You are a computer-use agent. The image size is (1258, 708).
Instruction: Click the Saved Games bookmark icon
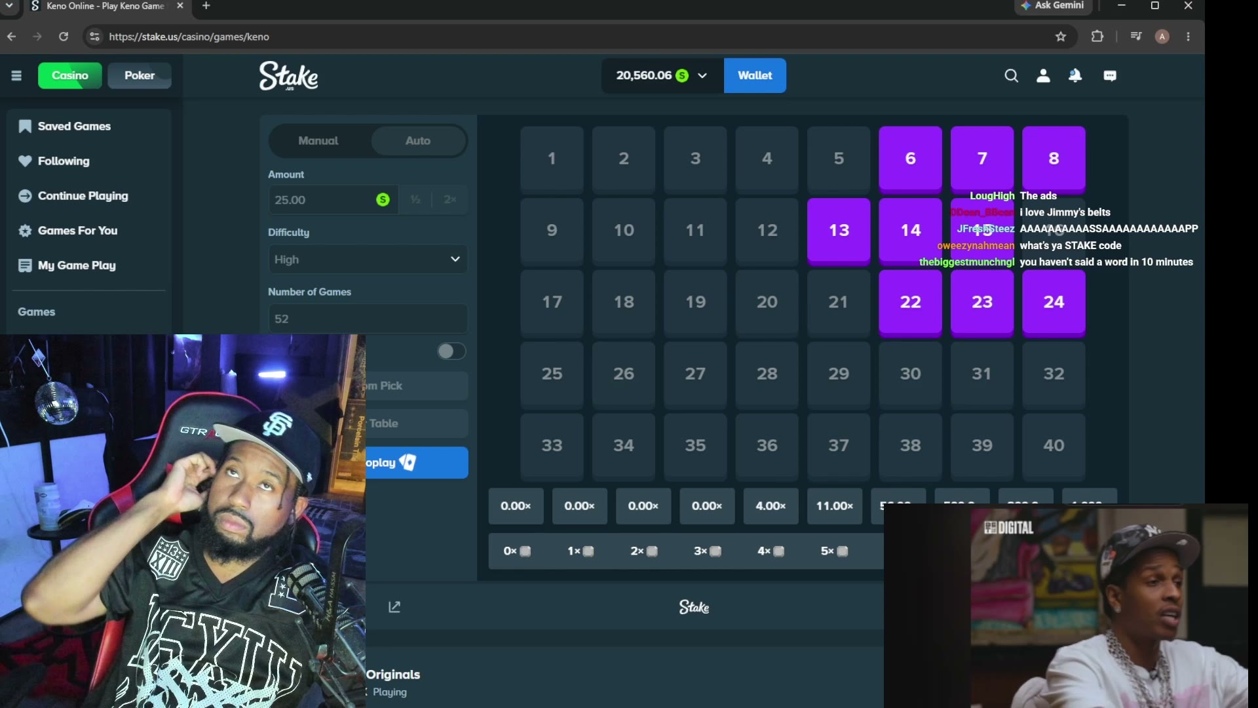click(x=25, y=127)
